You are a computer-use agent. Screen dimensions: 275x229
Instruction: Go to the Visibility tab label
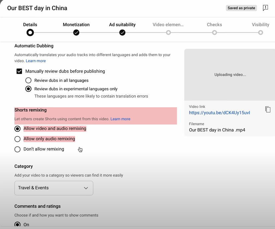click(260, 25)
